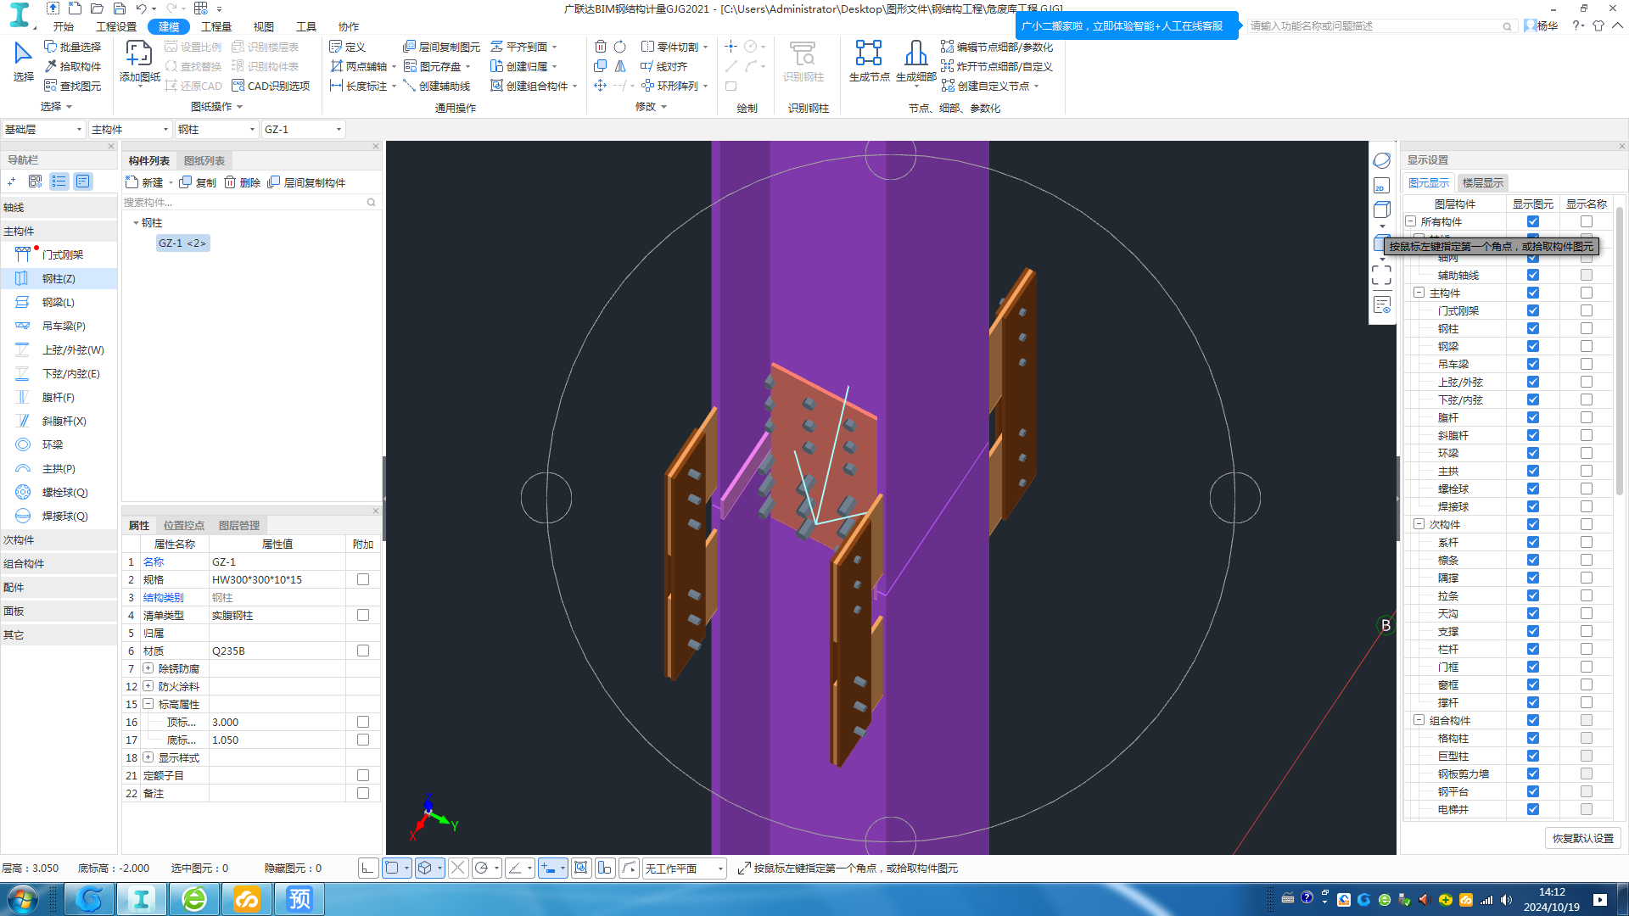Viewport: 1629px width, 916px height.
Task: Open the 360 browser in taskbar
Action: [194, 898]
